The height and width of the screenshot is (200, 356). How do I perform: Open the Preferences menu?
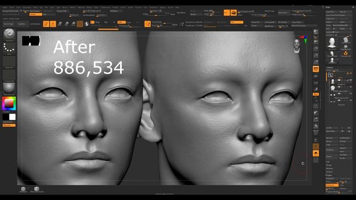click(105, 7)
